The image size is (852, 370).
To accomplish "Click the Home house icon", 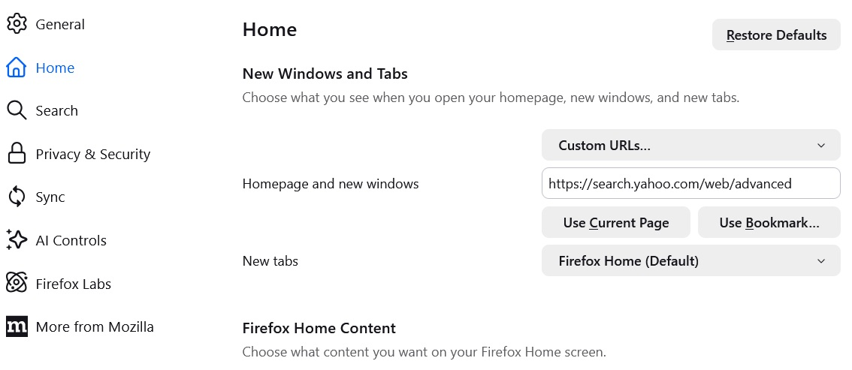I will click(x=17, y=68).
